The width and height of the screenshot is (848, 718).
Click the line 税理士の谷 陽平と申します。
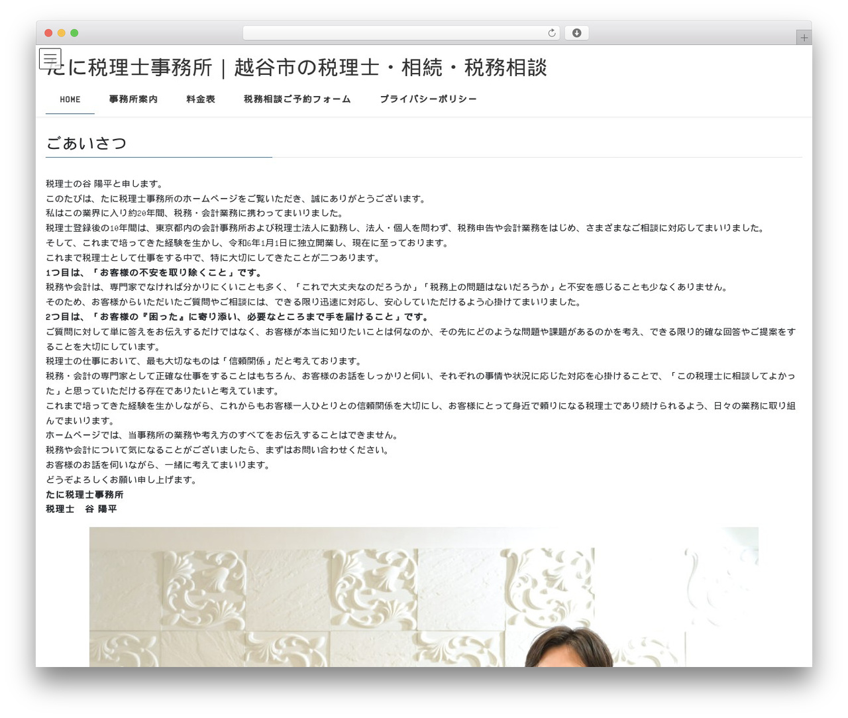coord(104,183)
